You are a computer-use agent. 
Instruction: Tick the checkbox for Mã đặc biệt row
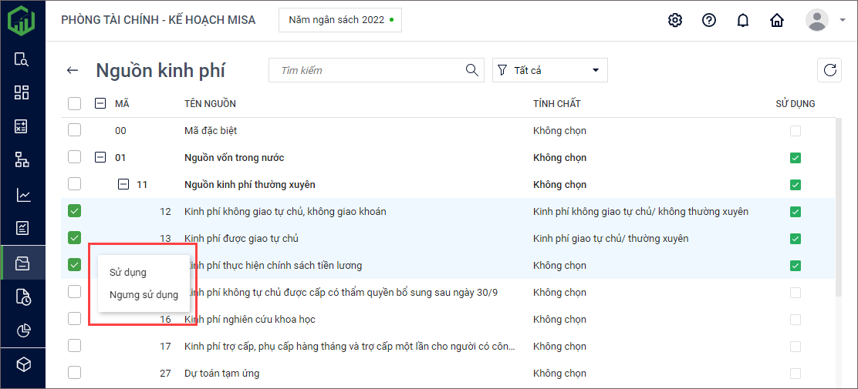[74, 130]
